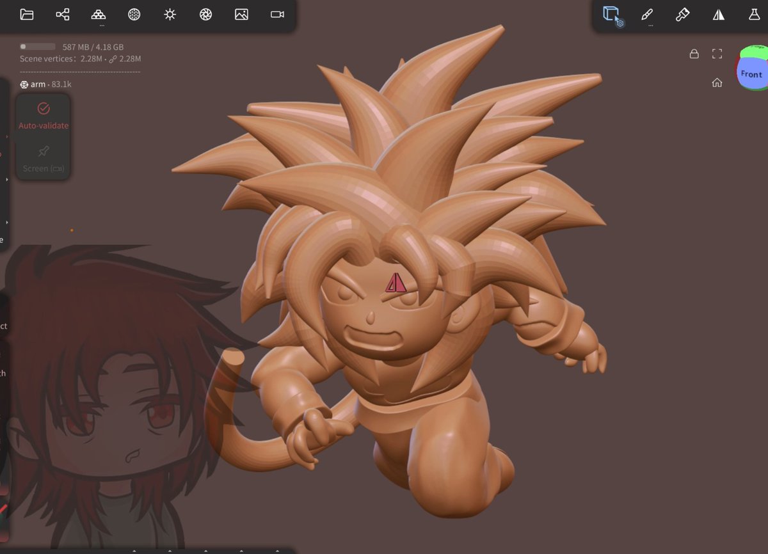Toggle fullscreen viewport mode

[x=717, y=54]
